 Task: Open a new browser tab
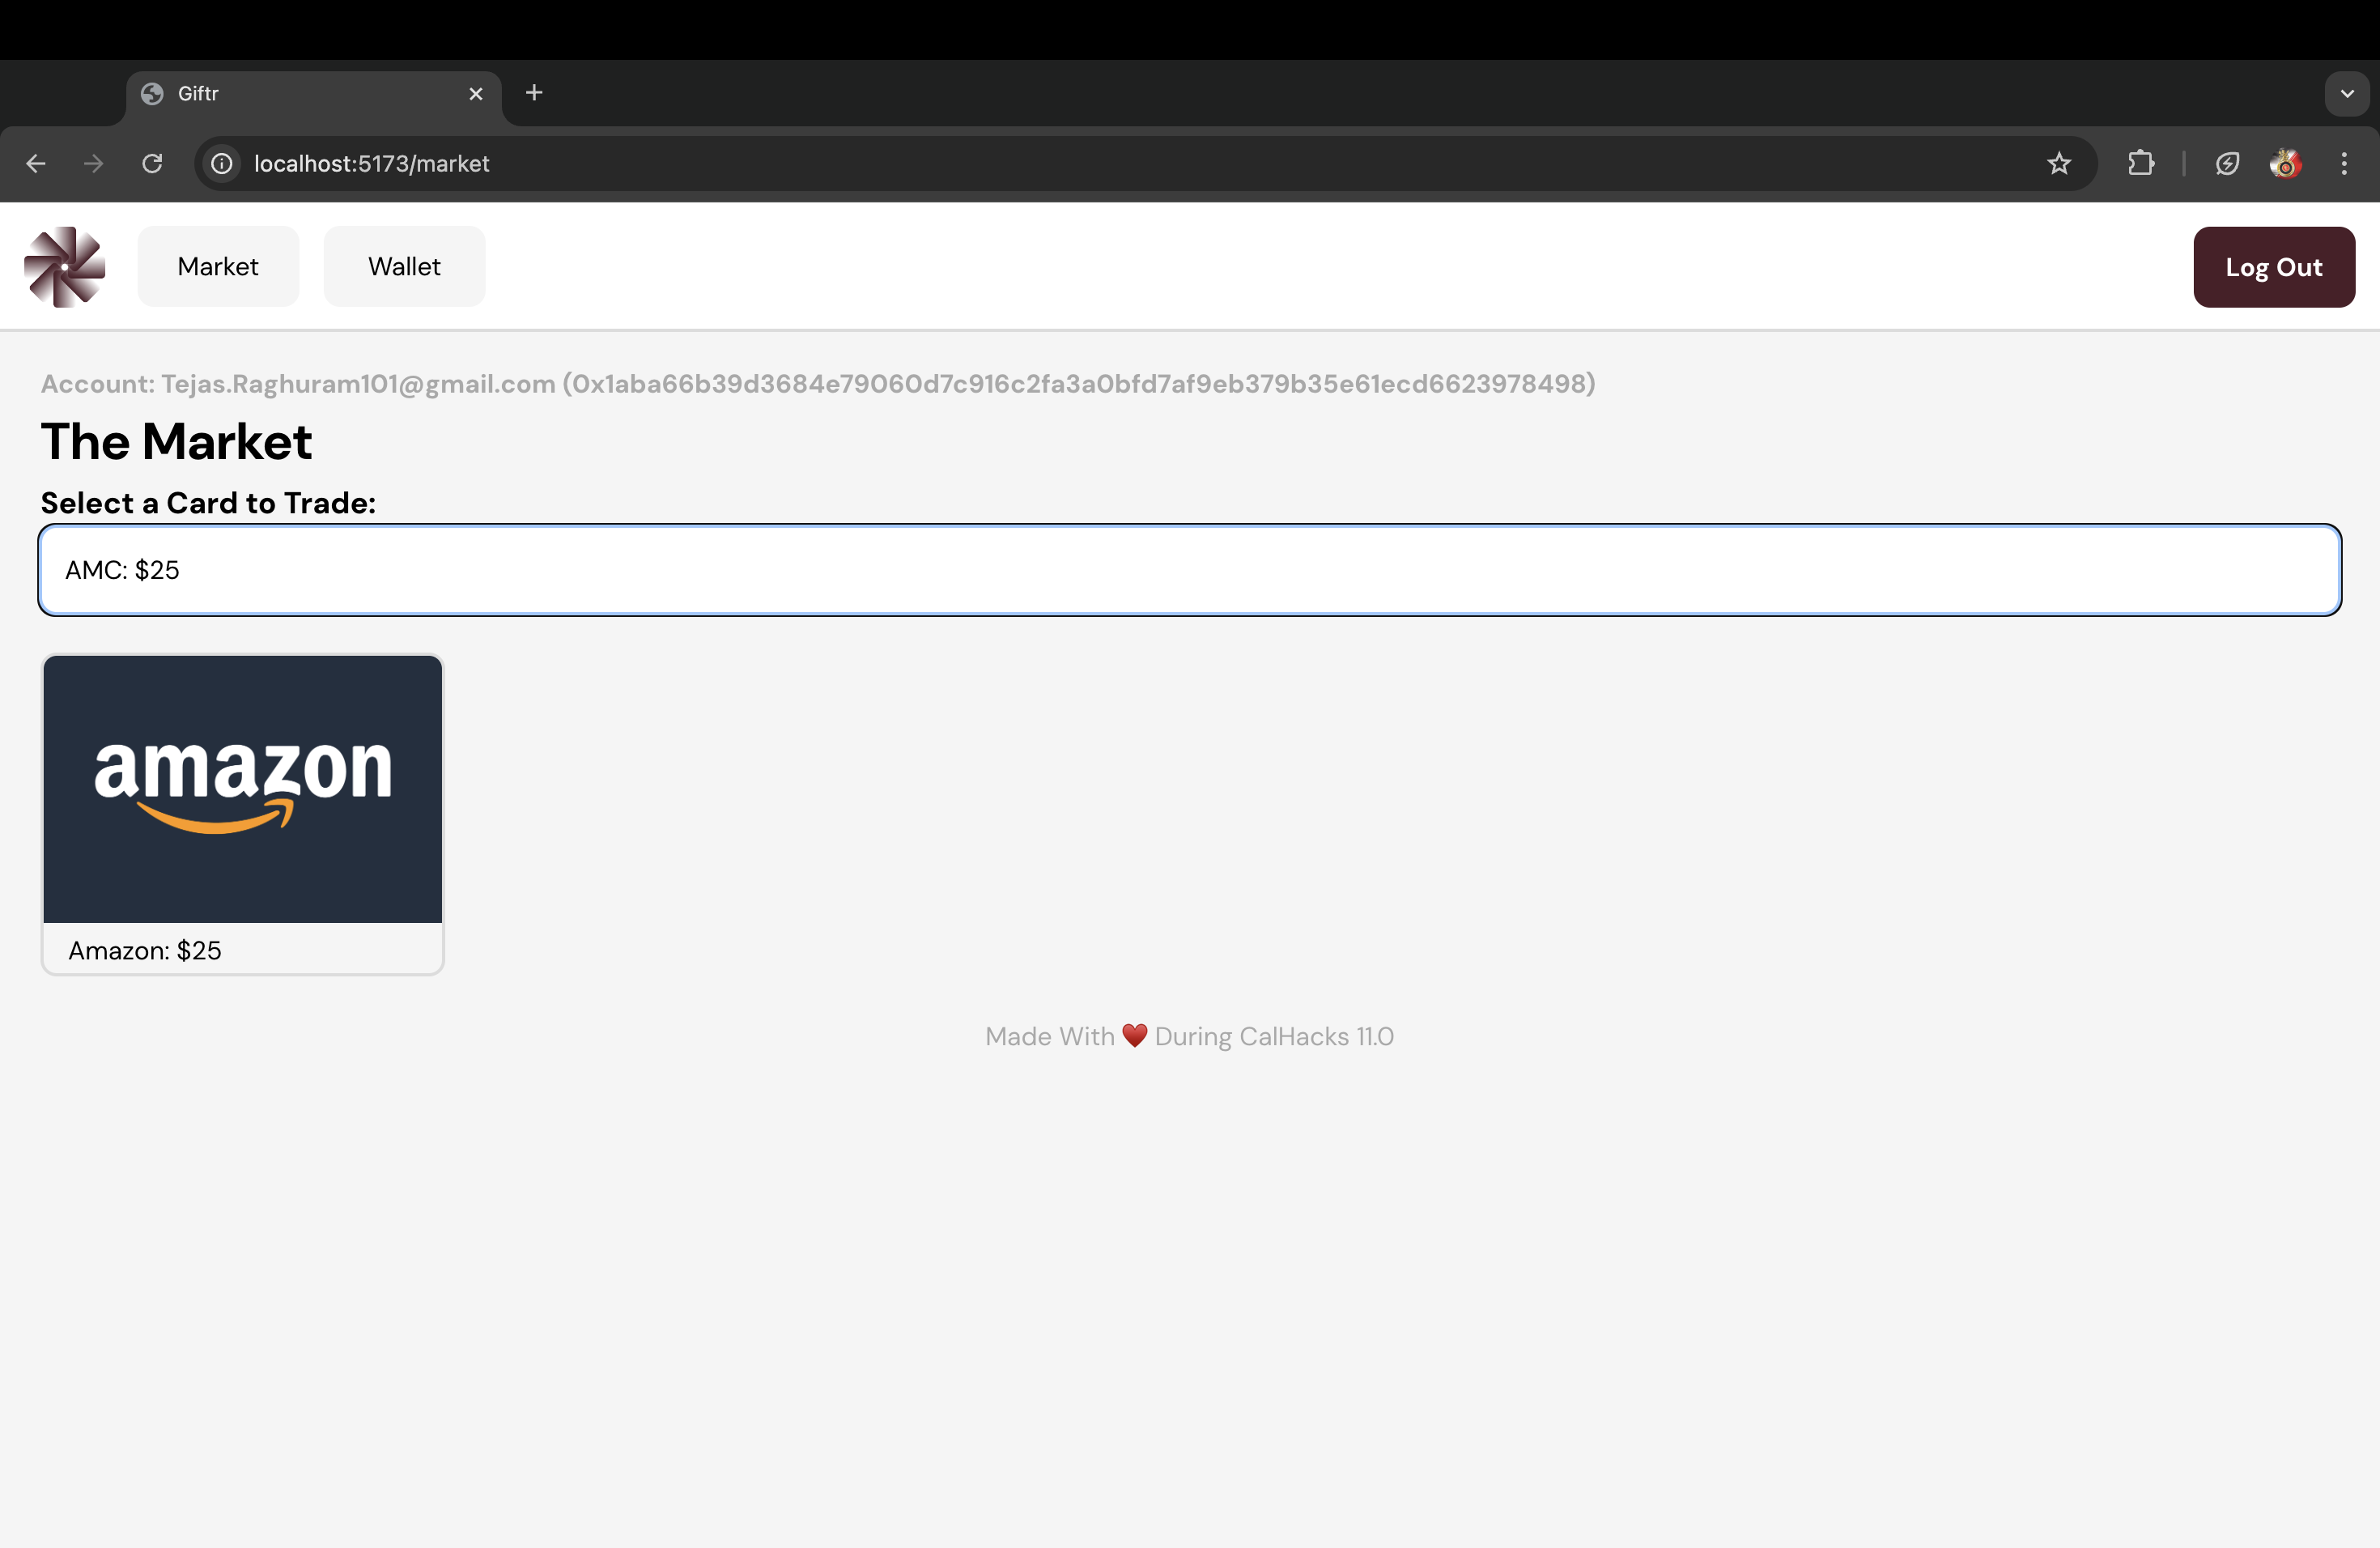pos(534,93)
